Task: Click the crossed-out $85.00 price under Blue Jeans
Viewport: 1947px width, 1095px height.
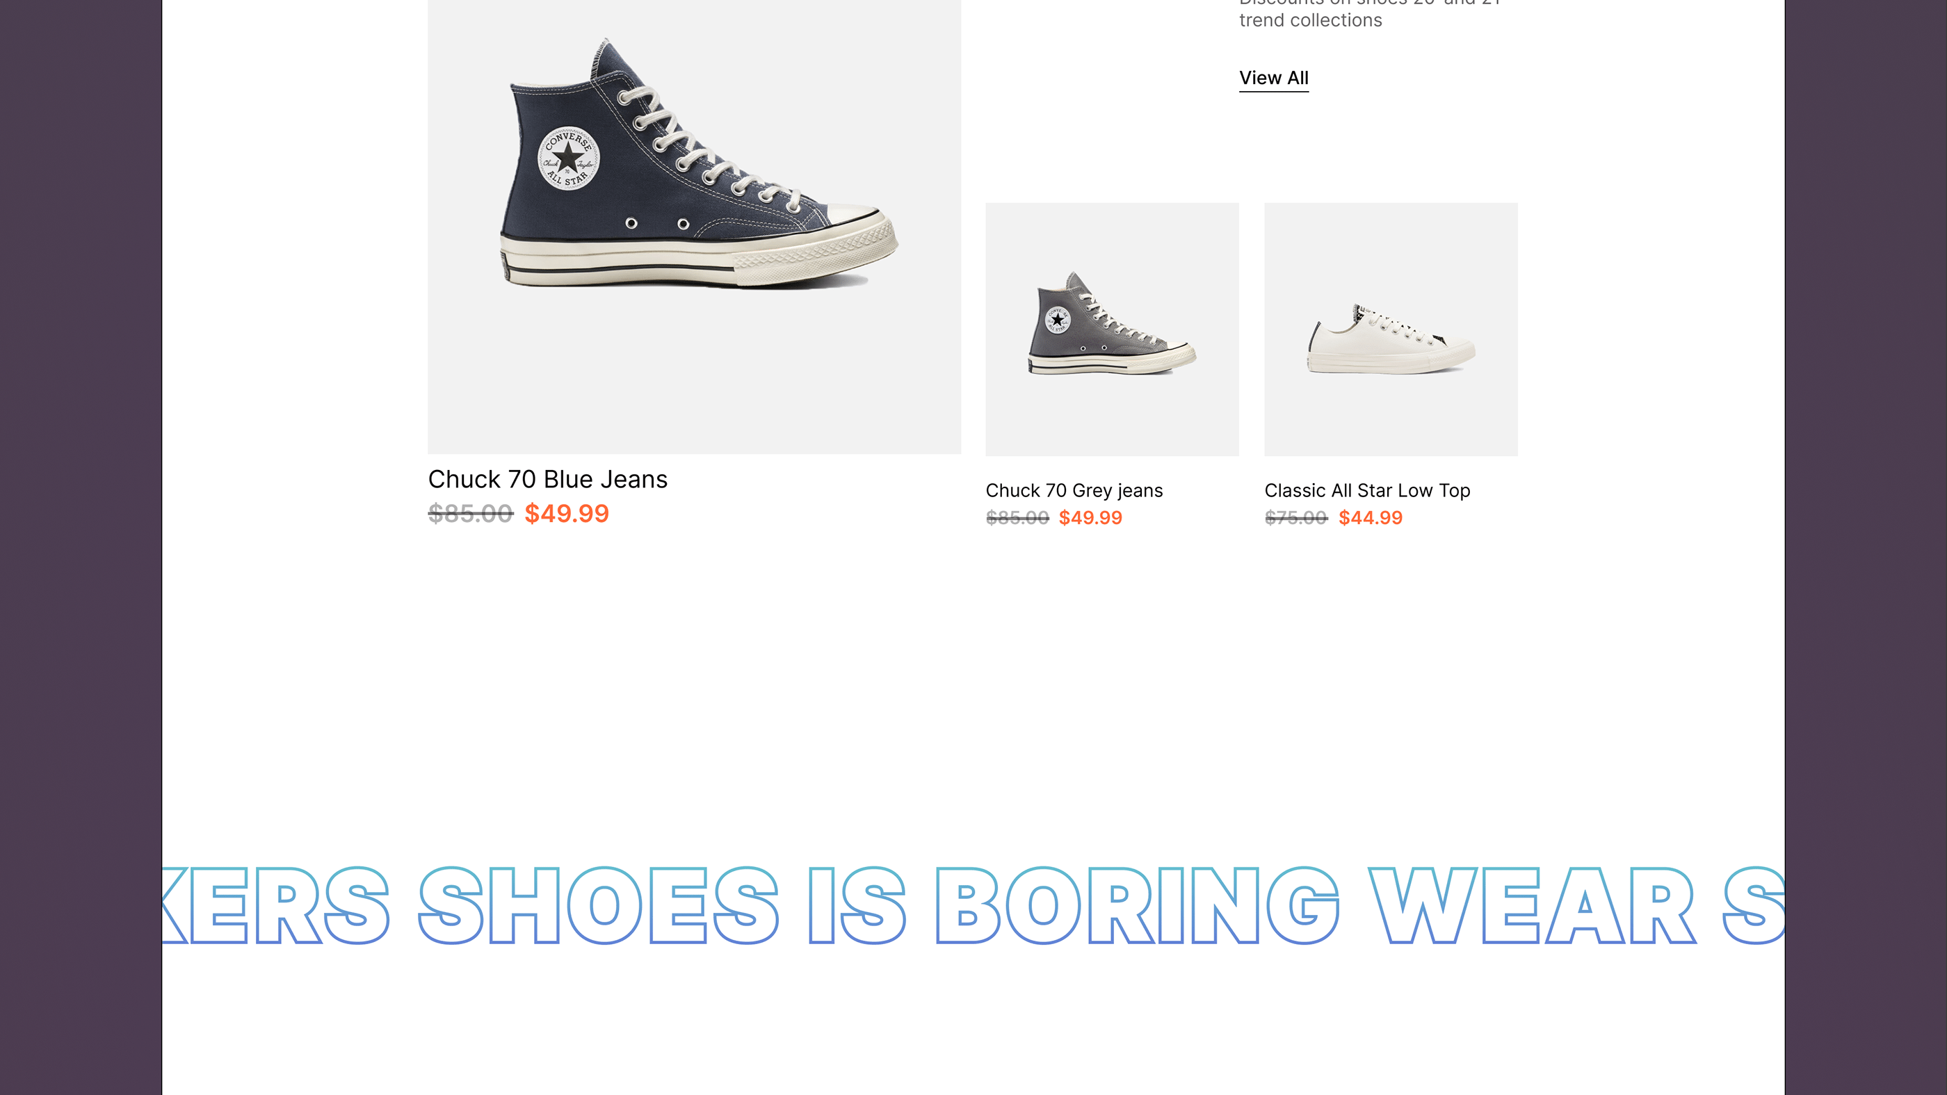Action: [470, 514]
